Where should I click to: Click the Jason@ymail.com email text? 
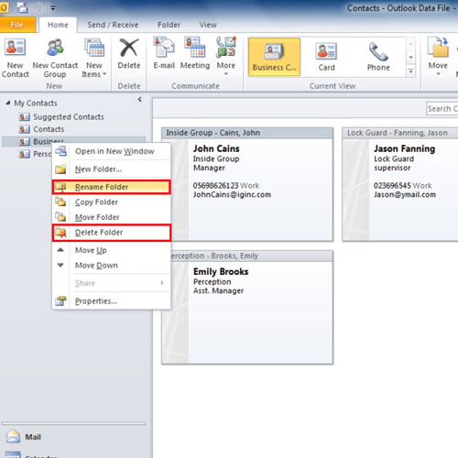[x=405, y=194]
